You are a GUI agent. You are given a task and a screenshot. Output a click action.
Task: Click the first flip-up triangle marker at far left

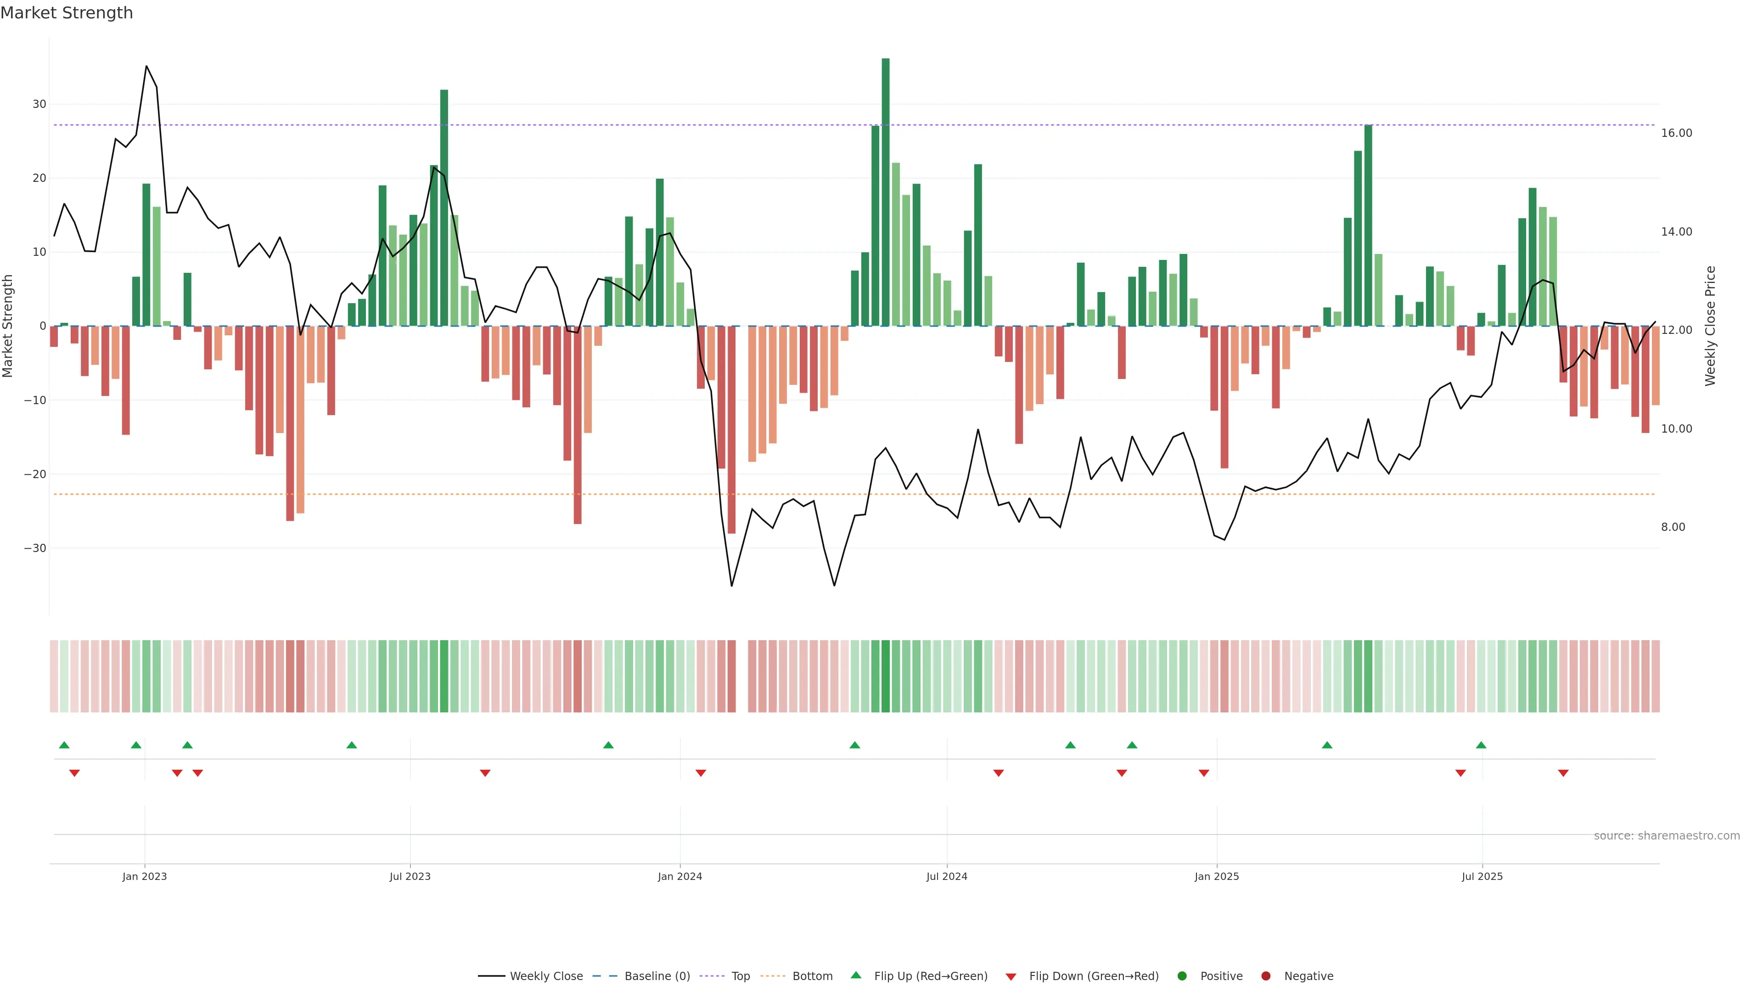(64, 745)
